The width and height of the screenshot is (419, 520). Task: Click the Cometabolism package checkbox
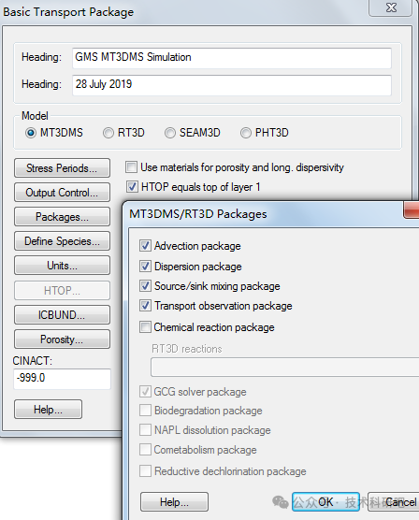coord(145,450)
